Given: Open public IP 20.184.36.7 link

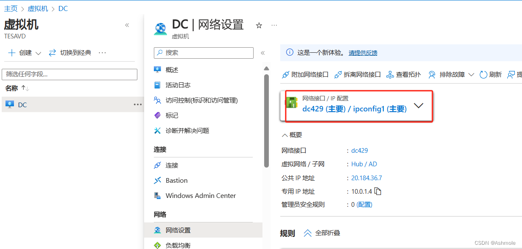Looking at the screenshot, I should 366,178.
